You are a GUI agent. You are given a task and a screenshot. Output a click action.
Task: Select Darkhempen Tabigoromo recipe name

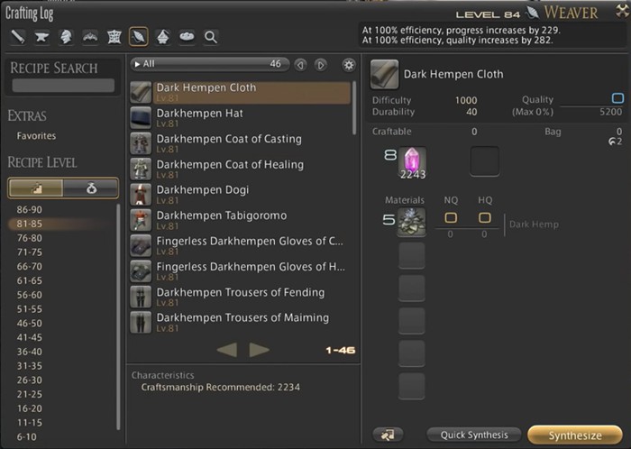[x=222, y=215]
